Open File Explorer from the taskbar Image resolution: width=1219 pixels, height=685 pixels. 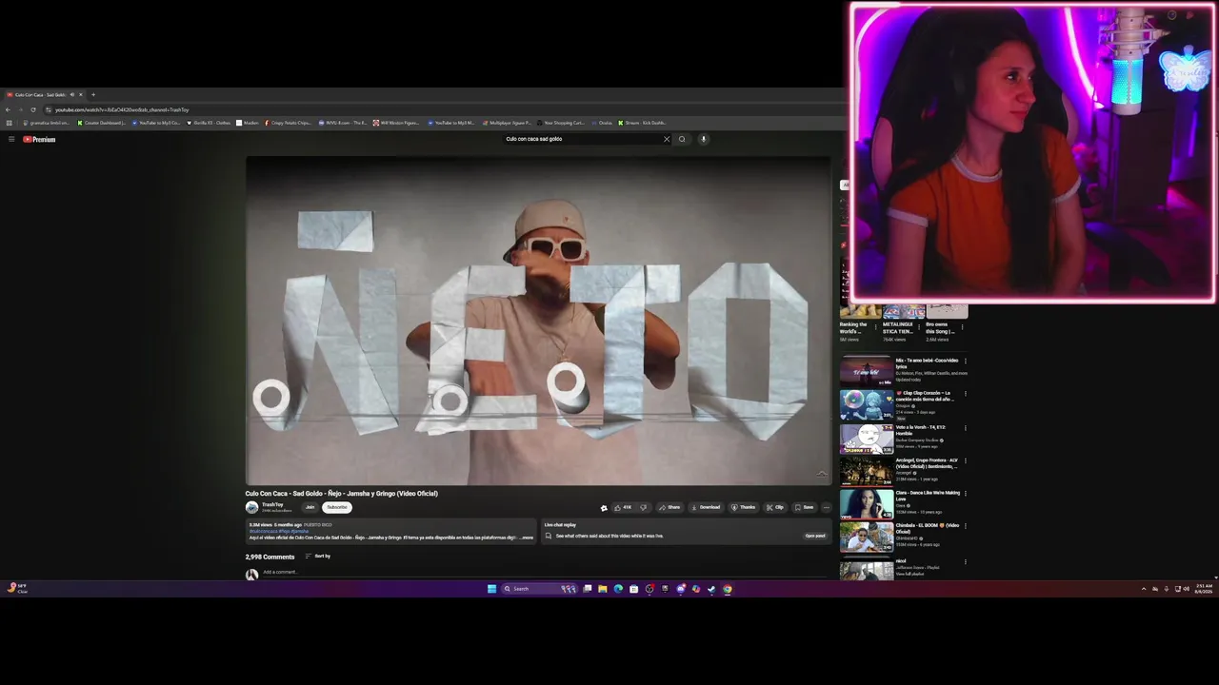pos(603,589)
